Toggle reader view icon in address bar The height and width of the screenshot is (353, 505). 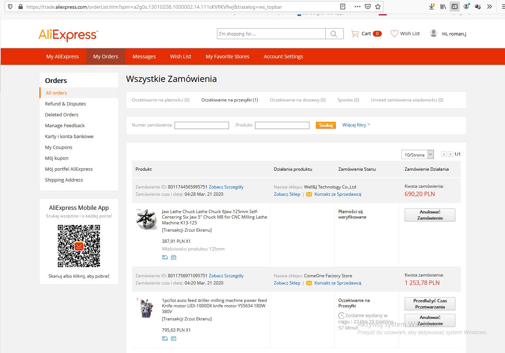[343, 7]
